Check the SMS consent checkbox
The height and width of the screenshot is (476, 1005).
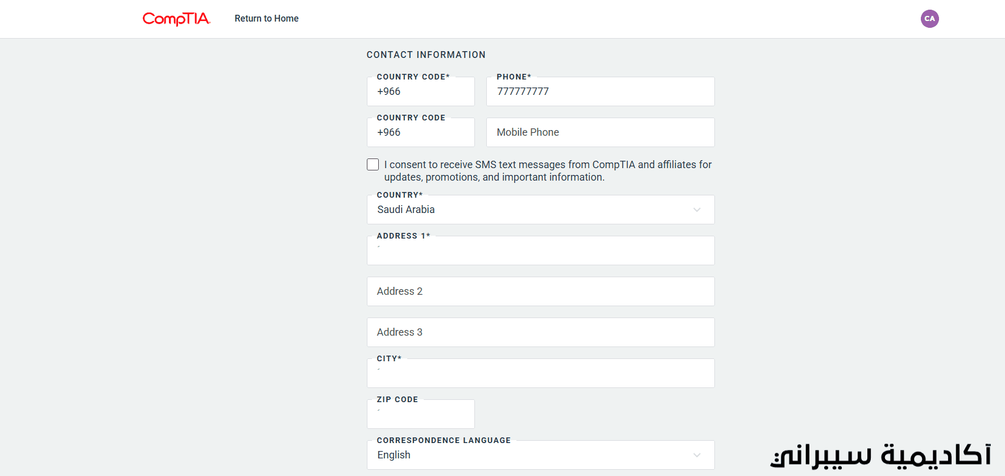point(373,165)
